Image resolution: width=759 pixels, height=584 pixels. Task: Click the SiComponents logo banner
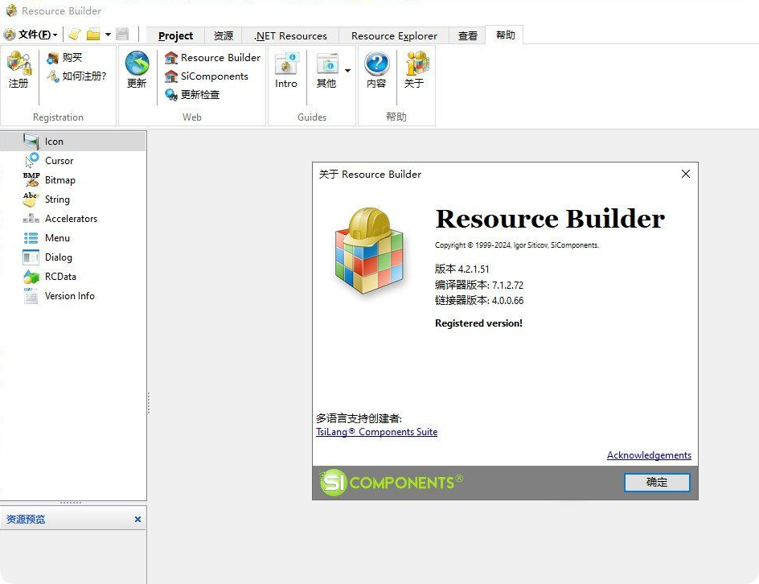pos(391,483)
